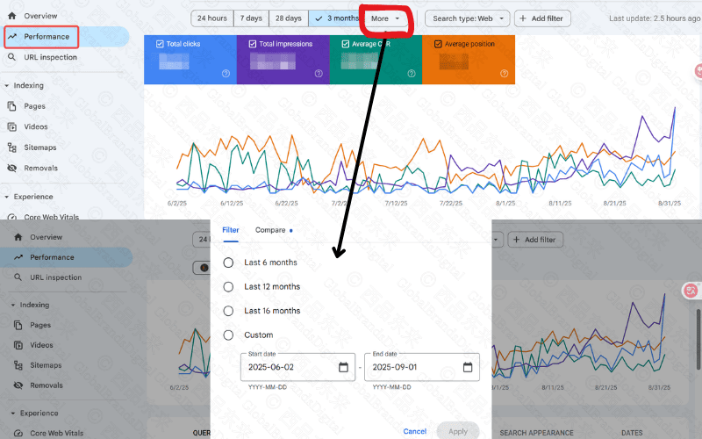Click the Overview home icon in top sidebar
The width and height of the screenshot is (702, 439).
(x=12, y=16)
